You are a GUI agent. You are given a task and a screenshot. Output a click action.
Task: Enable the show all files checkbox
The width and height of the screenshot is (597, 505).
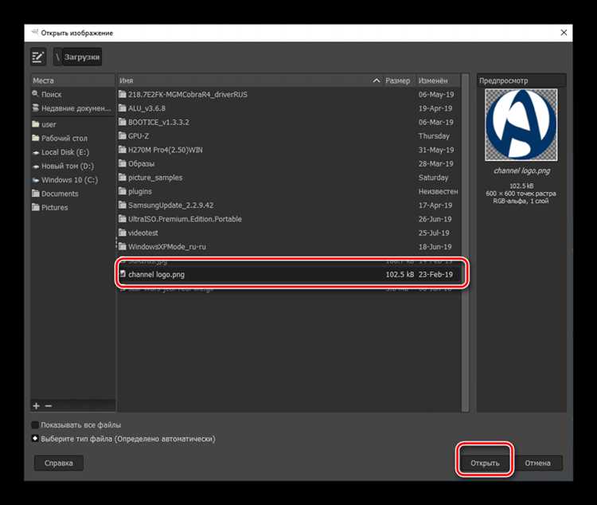tap(35, 425)
